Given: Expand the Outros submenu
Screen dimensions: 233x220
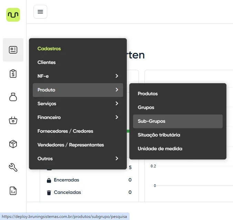Looking at the screenshot, I should click(x=78, y=158).
